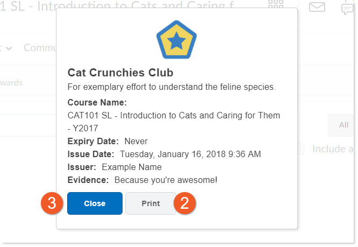Viewport: 358px width, 247px height.
Task: Select the All filter button
Action: tap(343, 125)
